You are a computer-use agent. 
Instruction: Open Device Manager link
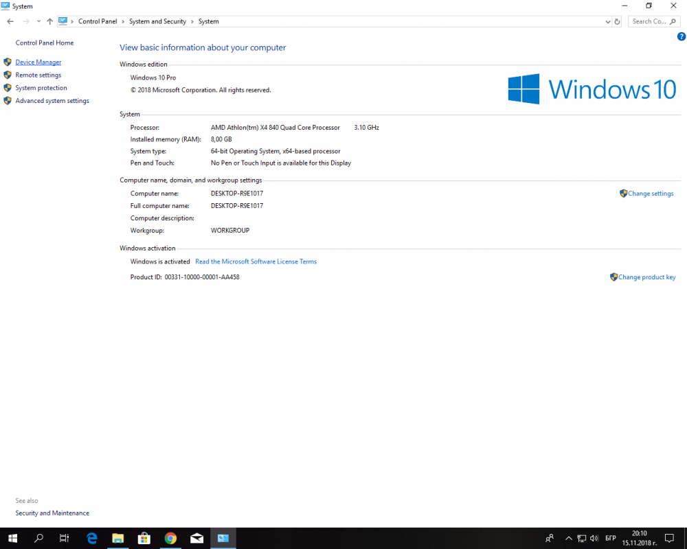(38, 62)
